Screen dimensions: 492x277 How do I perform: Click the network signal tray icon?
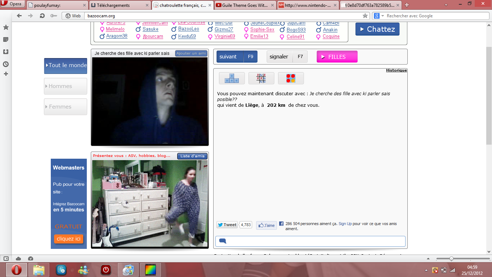pos(452,270)
